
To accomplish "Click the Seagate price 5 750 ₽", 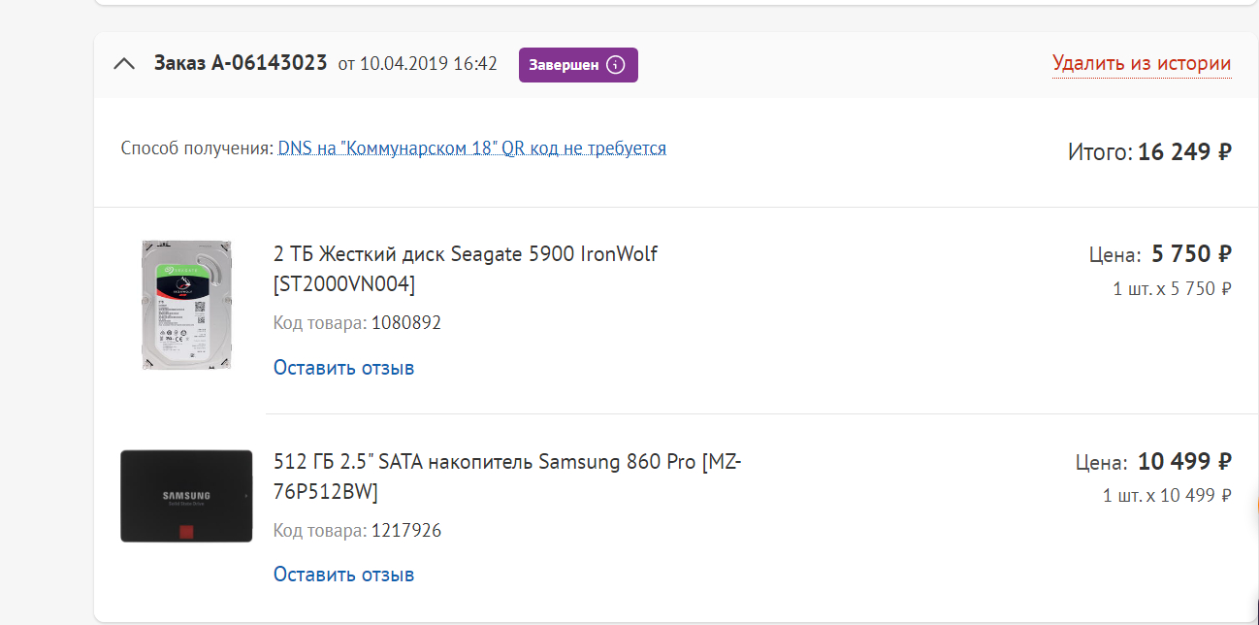I will click(x=1191, y=254).
